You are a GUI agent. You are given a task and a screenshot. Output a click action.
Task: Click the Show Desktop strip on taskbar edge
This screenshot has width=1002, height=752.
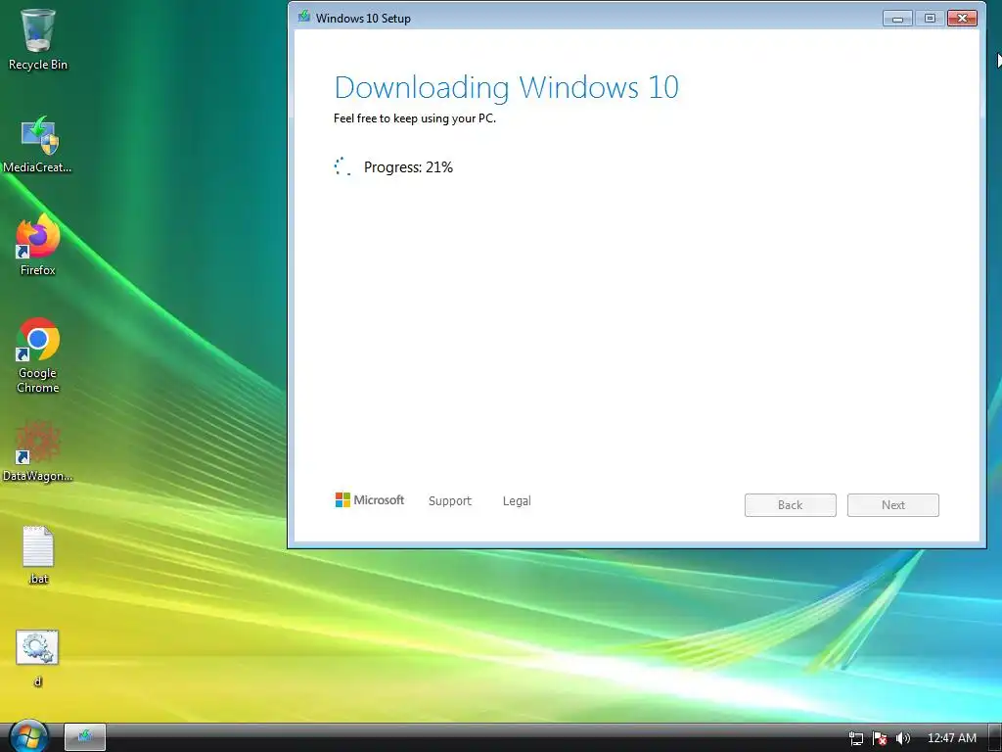coord(995,738)
